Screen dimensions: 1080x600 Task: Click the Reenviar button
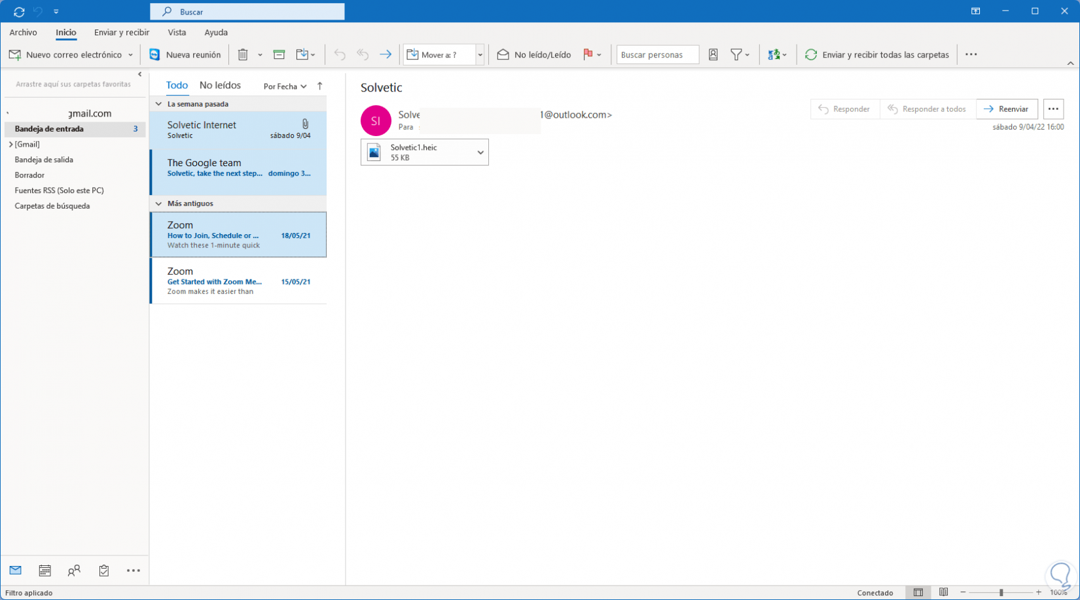pyautogui.click(x=1007, y=109)
